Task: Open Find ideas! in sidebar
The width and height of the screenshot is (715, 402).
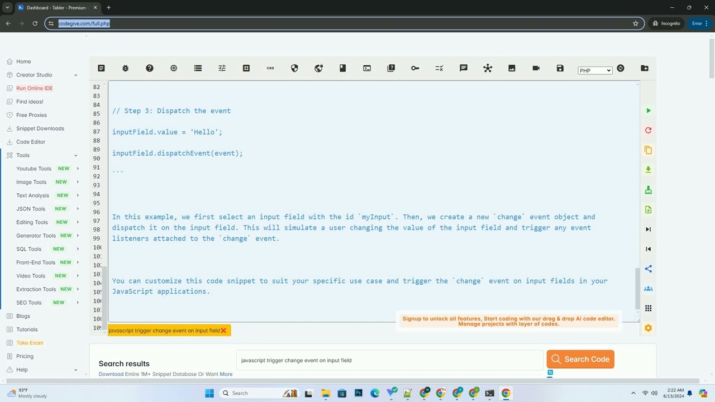Action: point(30,102)
